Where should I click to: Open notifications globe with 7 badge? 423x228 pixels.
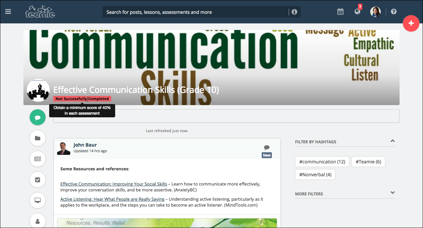[357, 12]
